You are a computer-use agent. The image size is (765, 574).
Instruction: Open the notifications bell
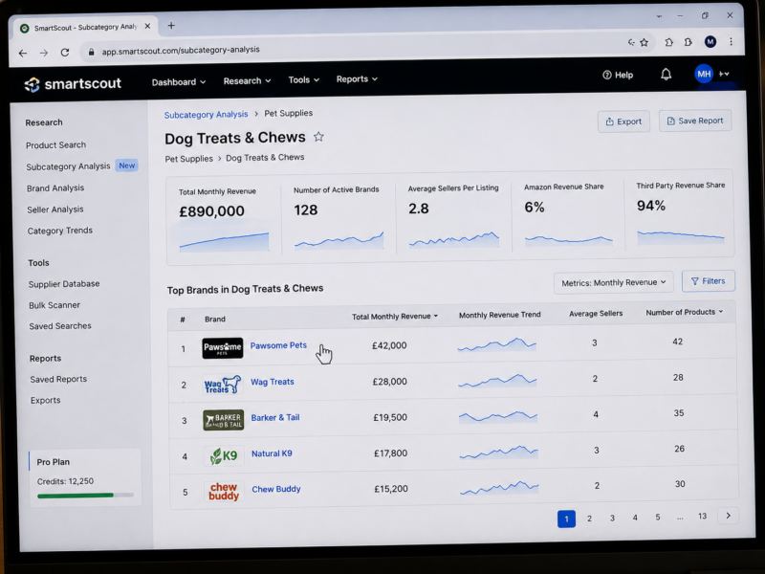pos(666,75)
